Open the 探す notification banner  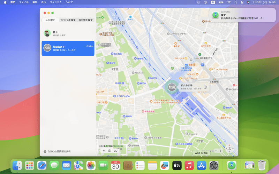242,15
